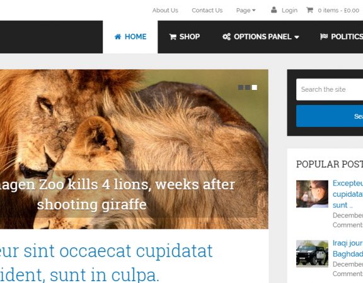
Task: Click the flag icon beside POLITICS
Action: (324, 36)
